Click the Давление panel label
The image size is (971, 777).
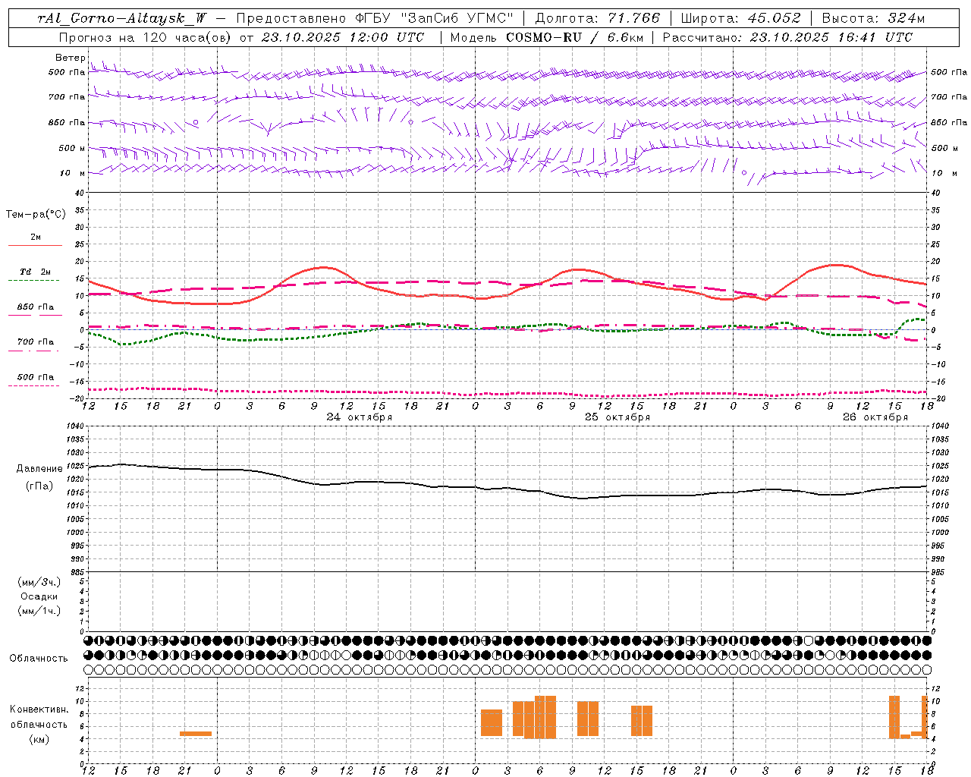(x=39, y=469)
